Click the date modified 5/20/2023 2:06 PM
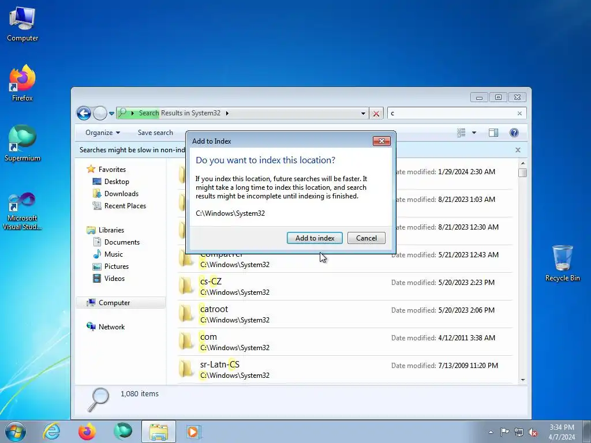The width and height of the screenshot is (591, 443). click(466, 310)
